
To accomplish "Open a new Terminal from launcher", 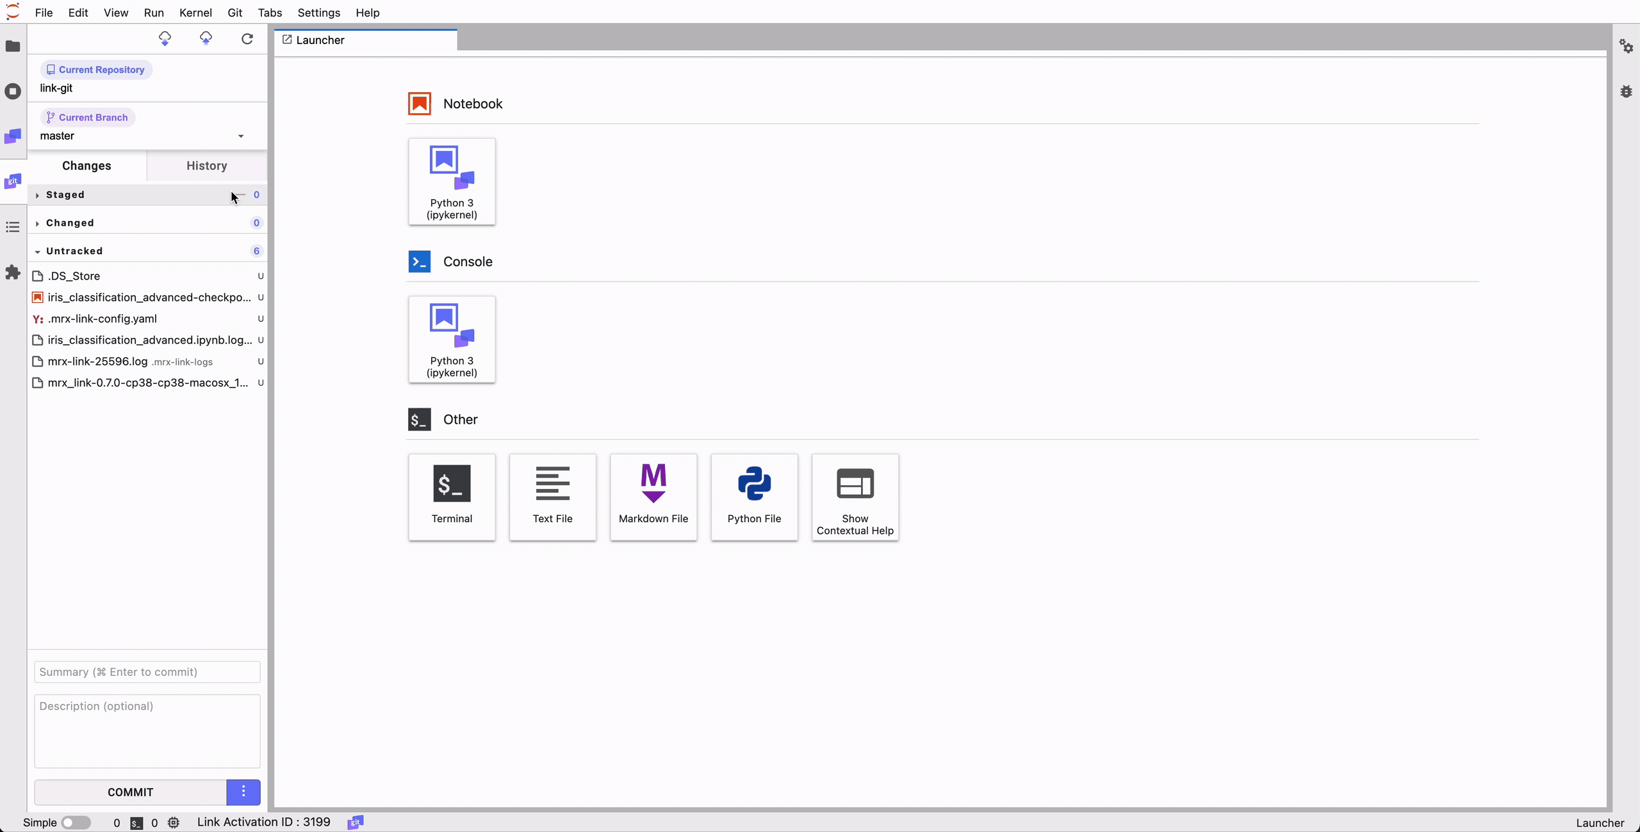I will point(452,497).
